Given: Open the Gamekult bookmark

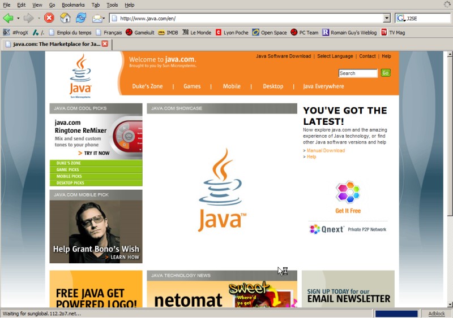Looking at the screenshot, I should point(140,33).
